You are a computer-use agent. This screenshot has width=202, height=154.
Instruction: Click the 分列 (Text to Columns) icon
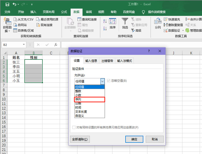158,21
